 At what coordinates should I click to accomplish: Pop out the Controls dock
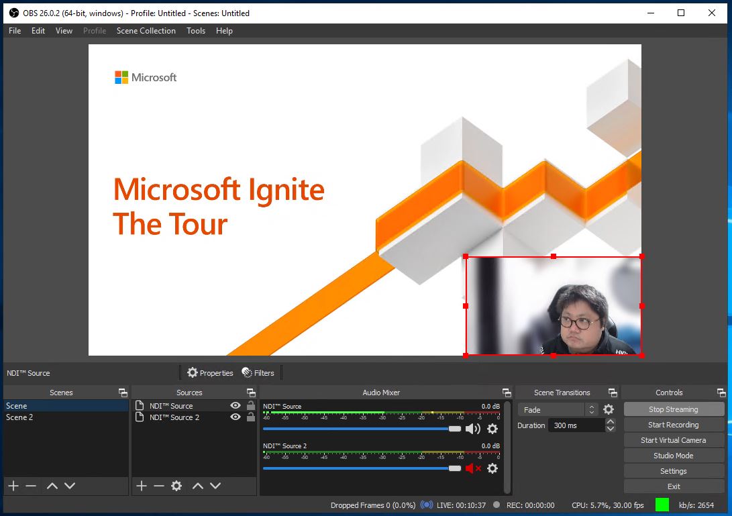click(721, 393)
